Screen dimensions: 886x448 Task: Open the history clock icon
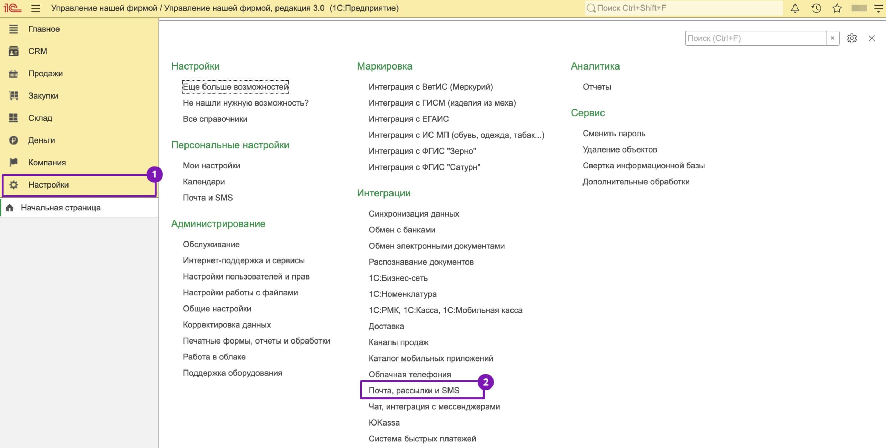tap(816, 8)
